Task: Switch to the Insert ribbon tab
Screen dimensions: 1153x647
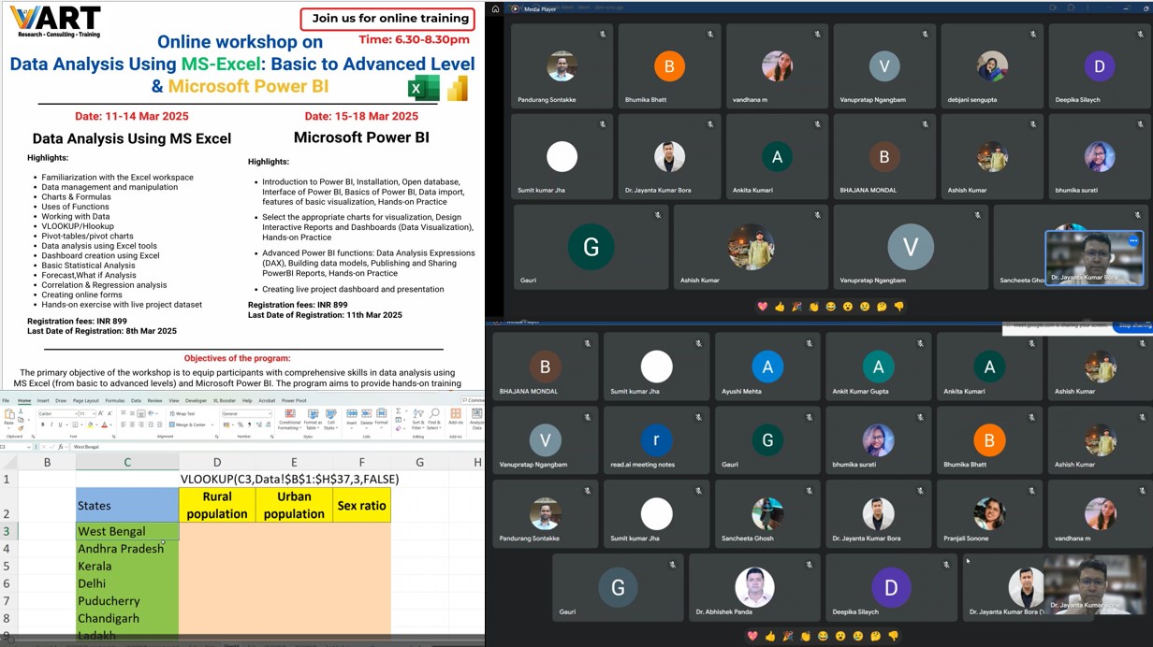Action: [43, 400]
